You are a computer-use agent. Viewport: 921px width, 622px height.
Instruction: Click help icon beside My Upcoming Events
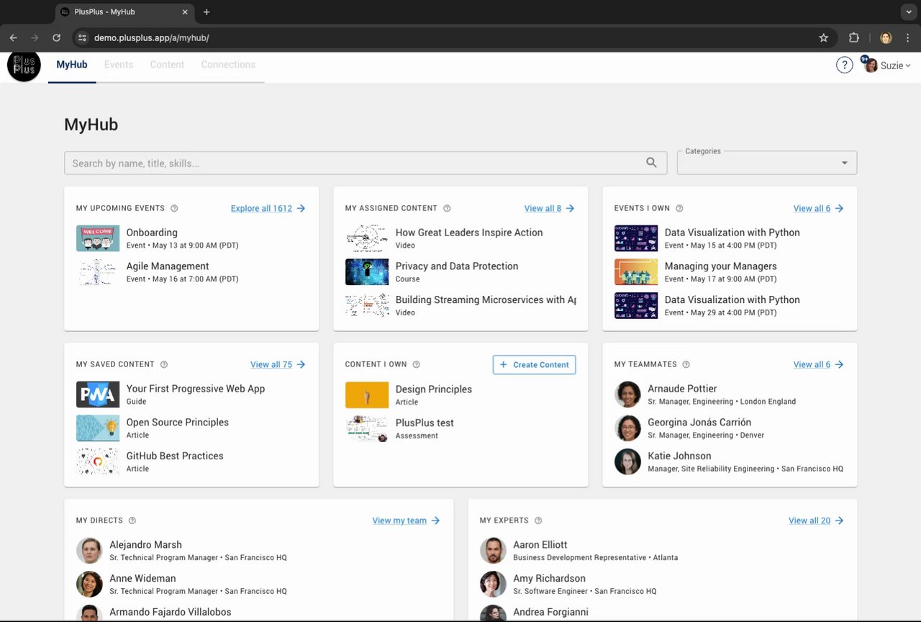pyautogui.click(x=174, y=209)
